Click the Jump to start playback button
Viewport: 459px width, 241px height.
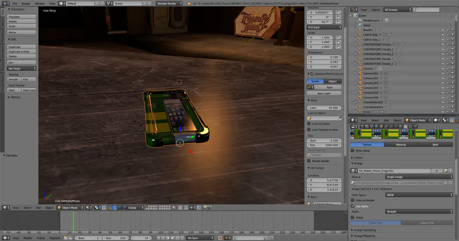pyautogui.click(x=159, y=238)
